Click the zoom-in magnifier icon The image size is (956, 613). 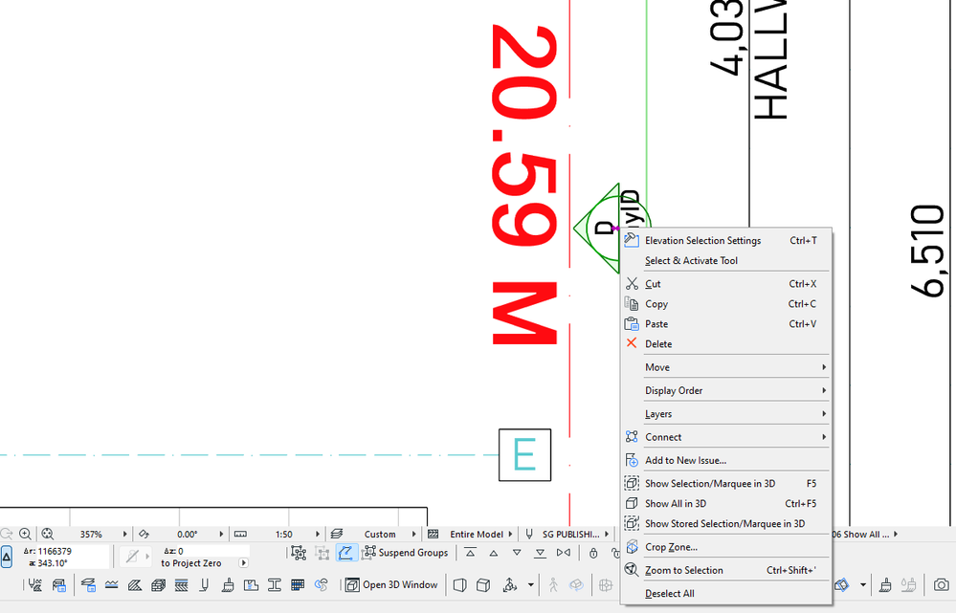point(25,535)
